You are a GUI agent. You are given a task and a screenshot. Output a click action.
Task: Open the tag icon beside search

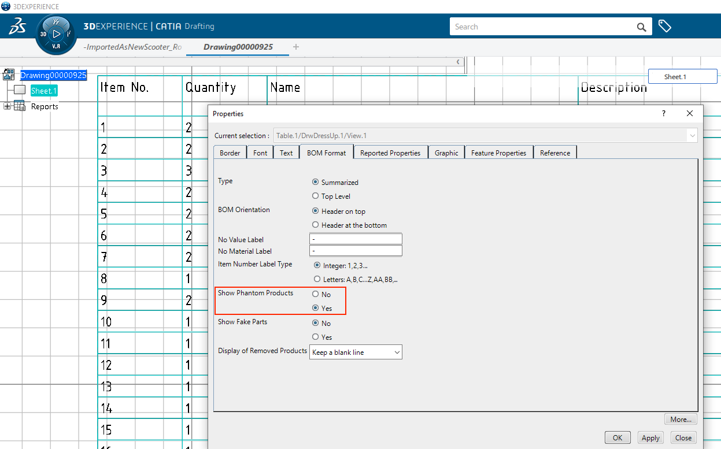coord(665,27)
